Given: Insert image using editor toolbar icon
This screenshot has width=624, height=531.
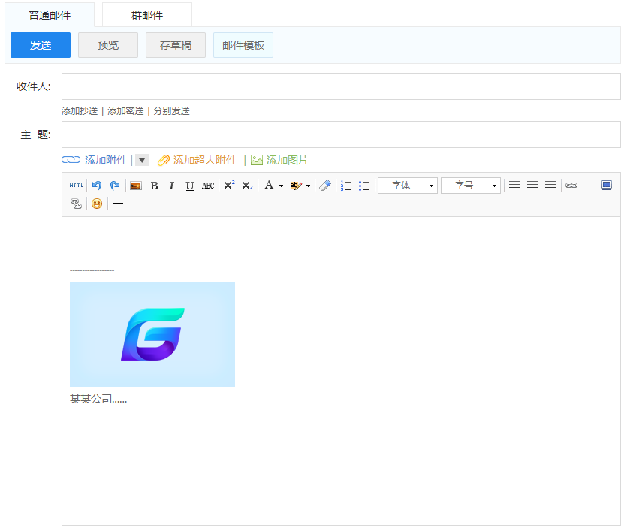Looking at the screenshot, I should [x=136, y=186].
